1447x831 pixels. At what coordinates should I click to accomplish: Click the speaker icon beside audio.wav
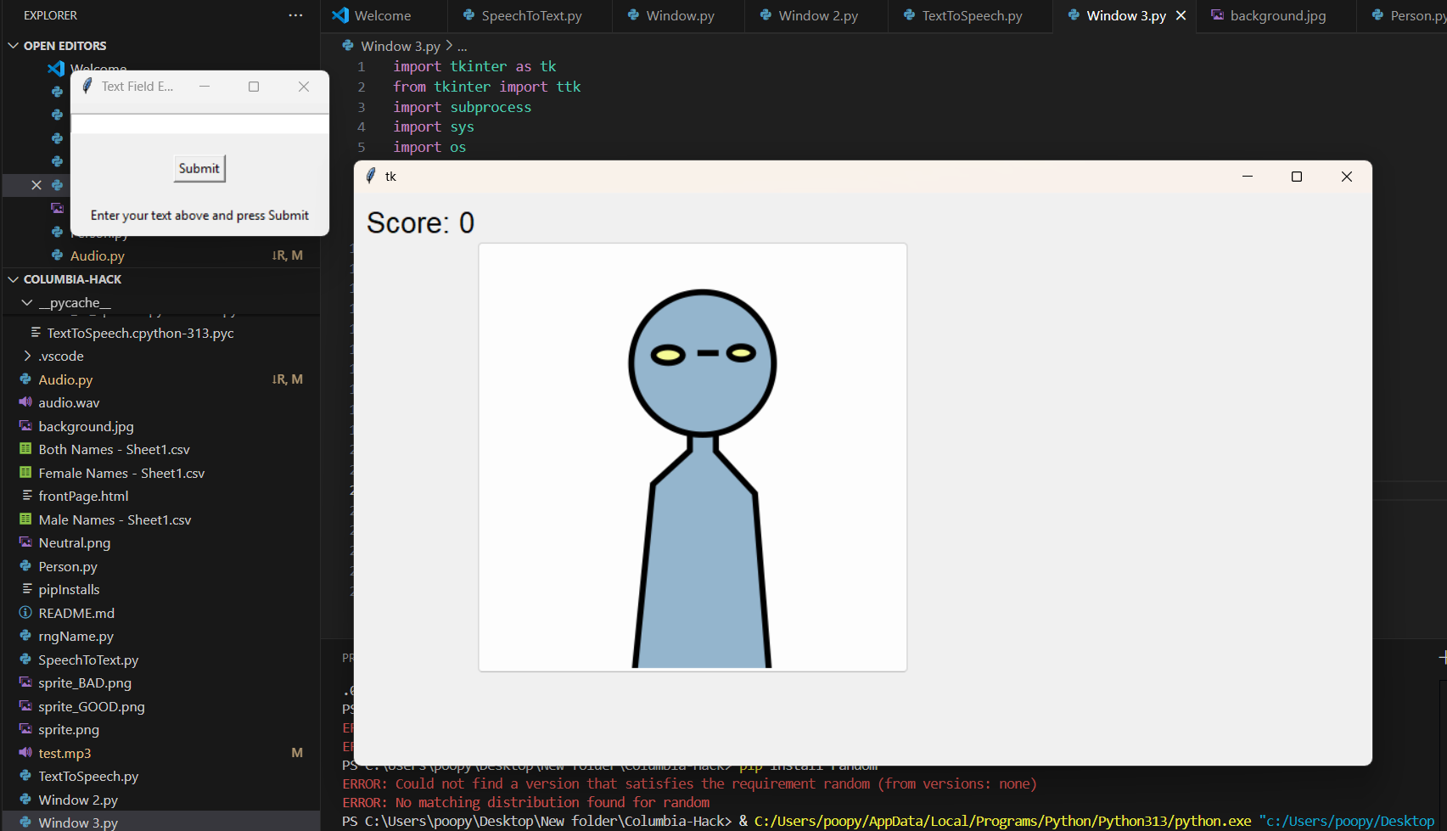25,402
